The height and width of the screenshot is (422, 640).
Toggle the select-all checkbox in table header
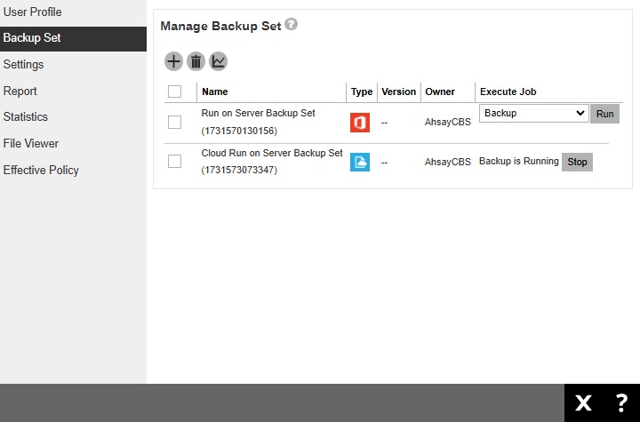pos(174,92)
